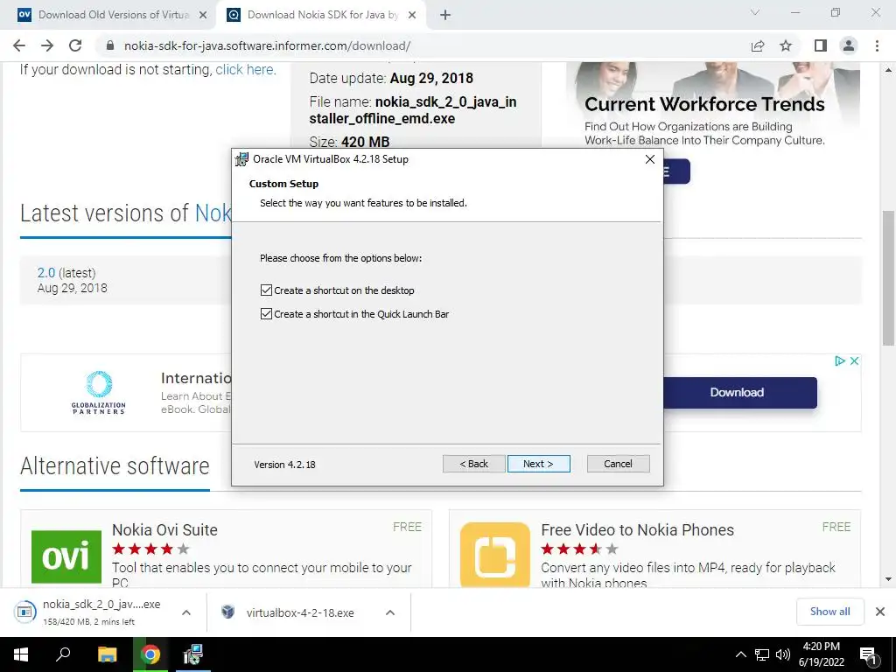This screenshot has height=672, width=896.
Task: Open Globalization Partners logo ad
Action: tap(98, 393)
